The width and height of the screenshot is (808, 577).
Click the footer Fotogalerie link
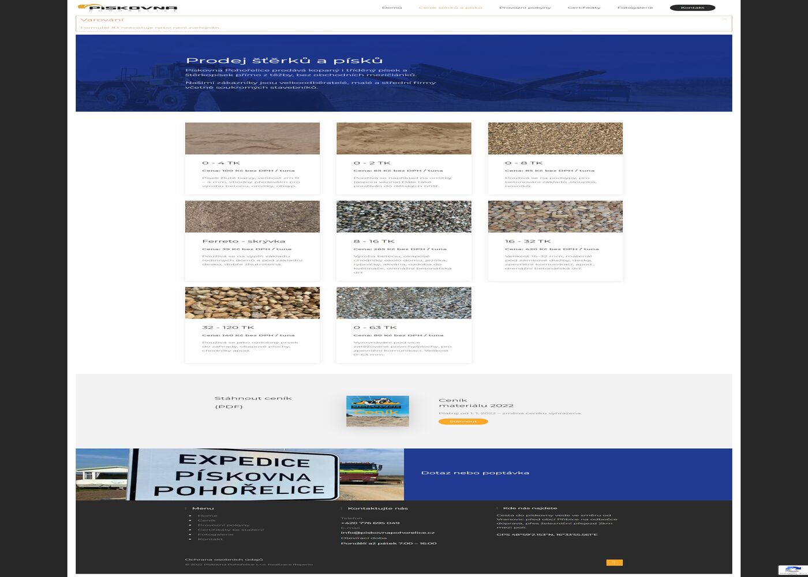click(x=215, y=534)
